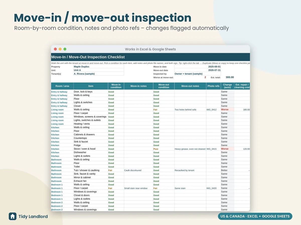This screenshot has width=301, height=225.
Task: Click photo ref IMG_0415
Action: tap(211, 149)
